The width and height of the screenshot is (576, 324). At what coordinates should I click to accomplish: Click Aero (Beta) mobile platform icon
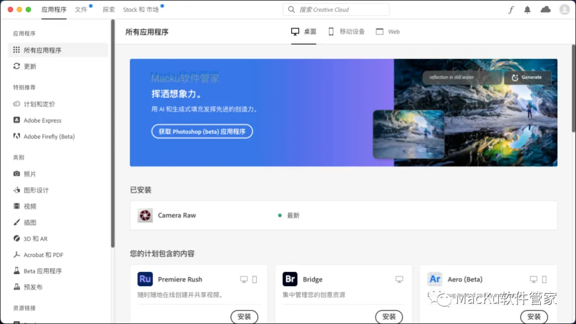[x=545, y=279]
